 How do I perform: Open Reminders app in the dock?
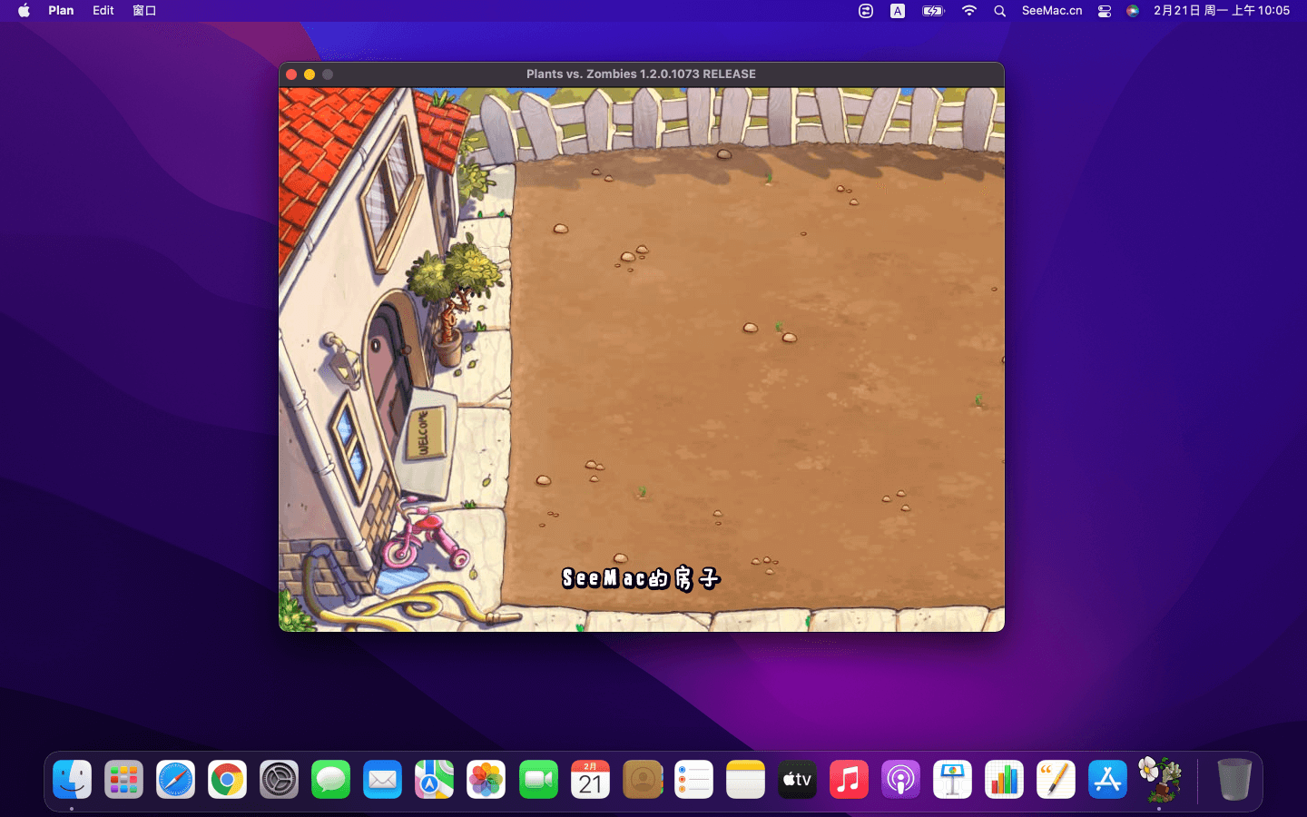click(693, 780)
